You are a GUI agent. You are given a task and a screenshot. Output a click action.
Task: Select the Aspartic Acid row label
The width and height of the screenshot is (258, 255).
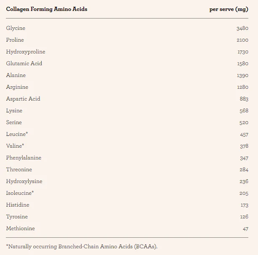coord(23,99)
